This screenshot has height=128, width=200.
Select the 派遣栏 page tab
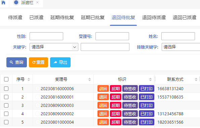[x=26, y=3]
